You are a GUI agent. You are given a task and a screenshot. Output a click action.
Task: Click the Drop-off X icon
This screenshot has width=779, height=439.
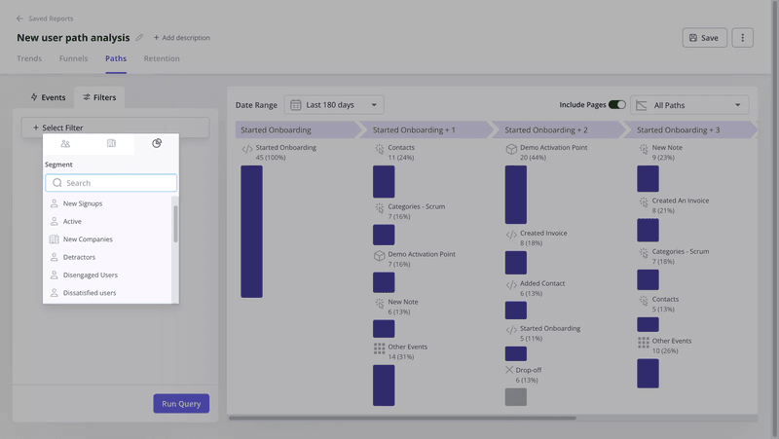[x=509, y=370]
